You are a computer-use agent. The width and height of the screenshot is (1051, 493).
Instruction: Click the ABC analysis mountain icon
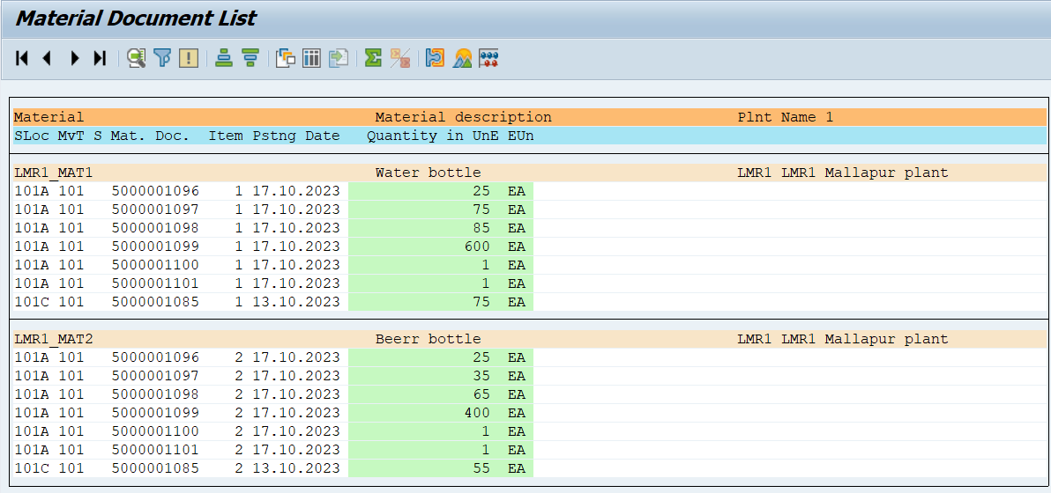(462, 58)
